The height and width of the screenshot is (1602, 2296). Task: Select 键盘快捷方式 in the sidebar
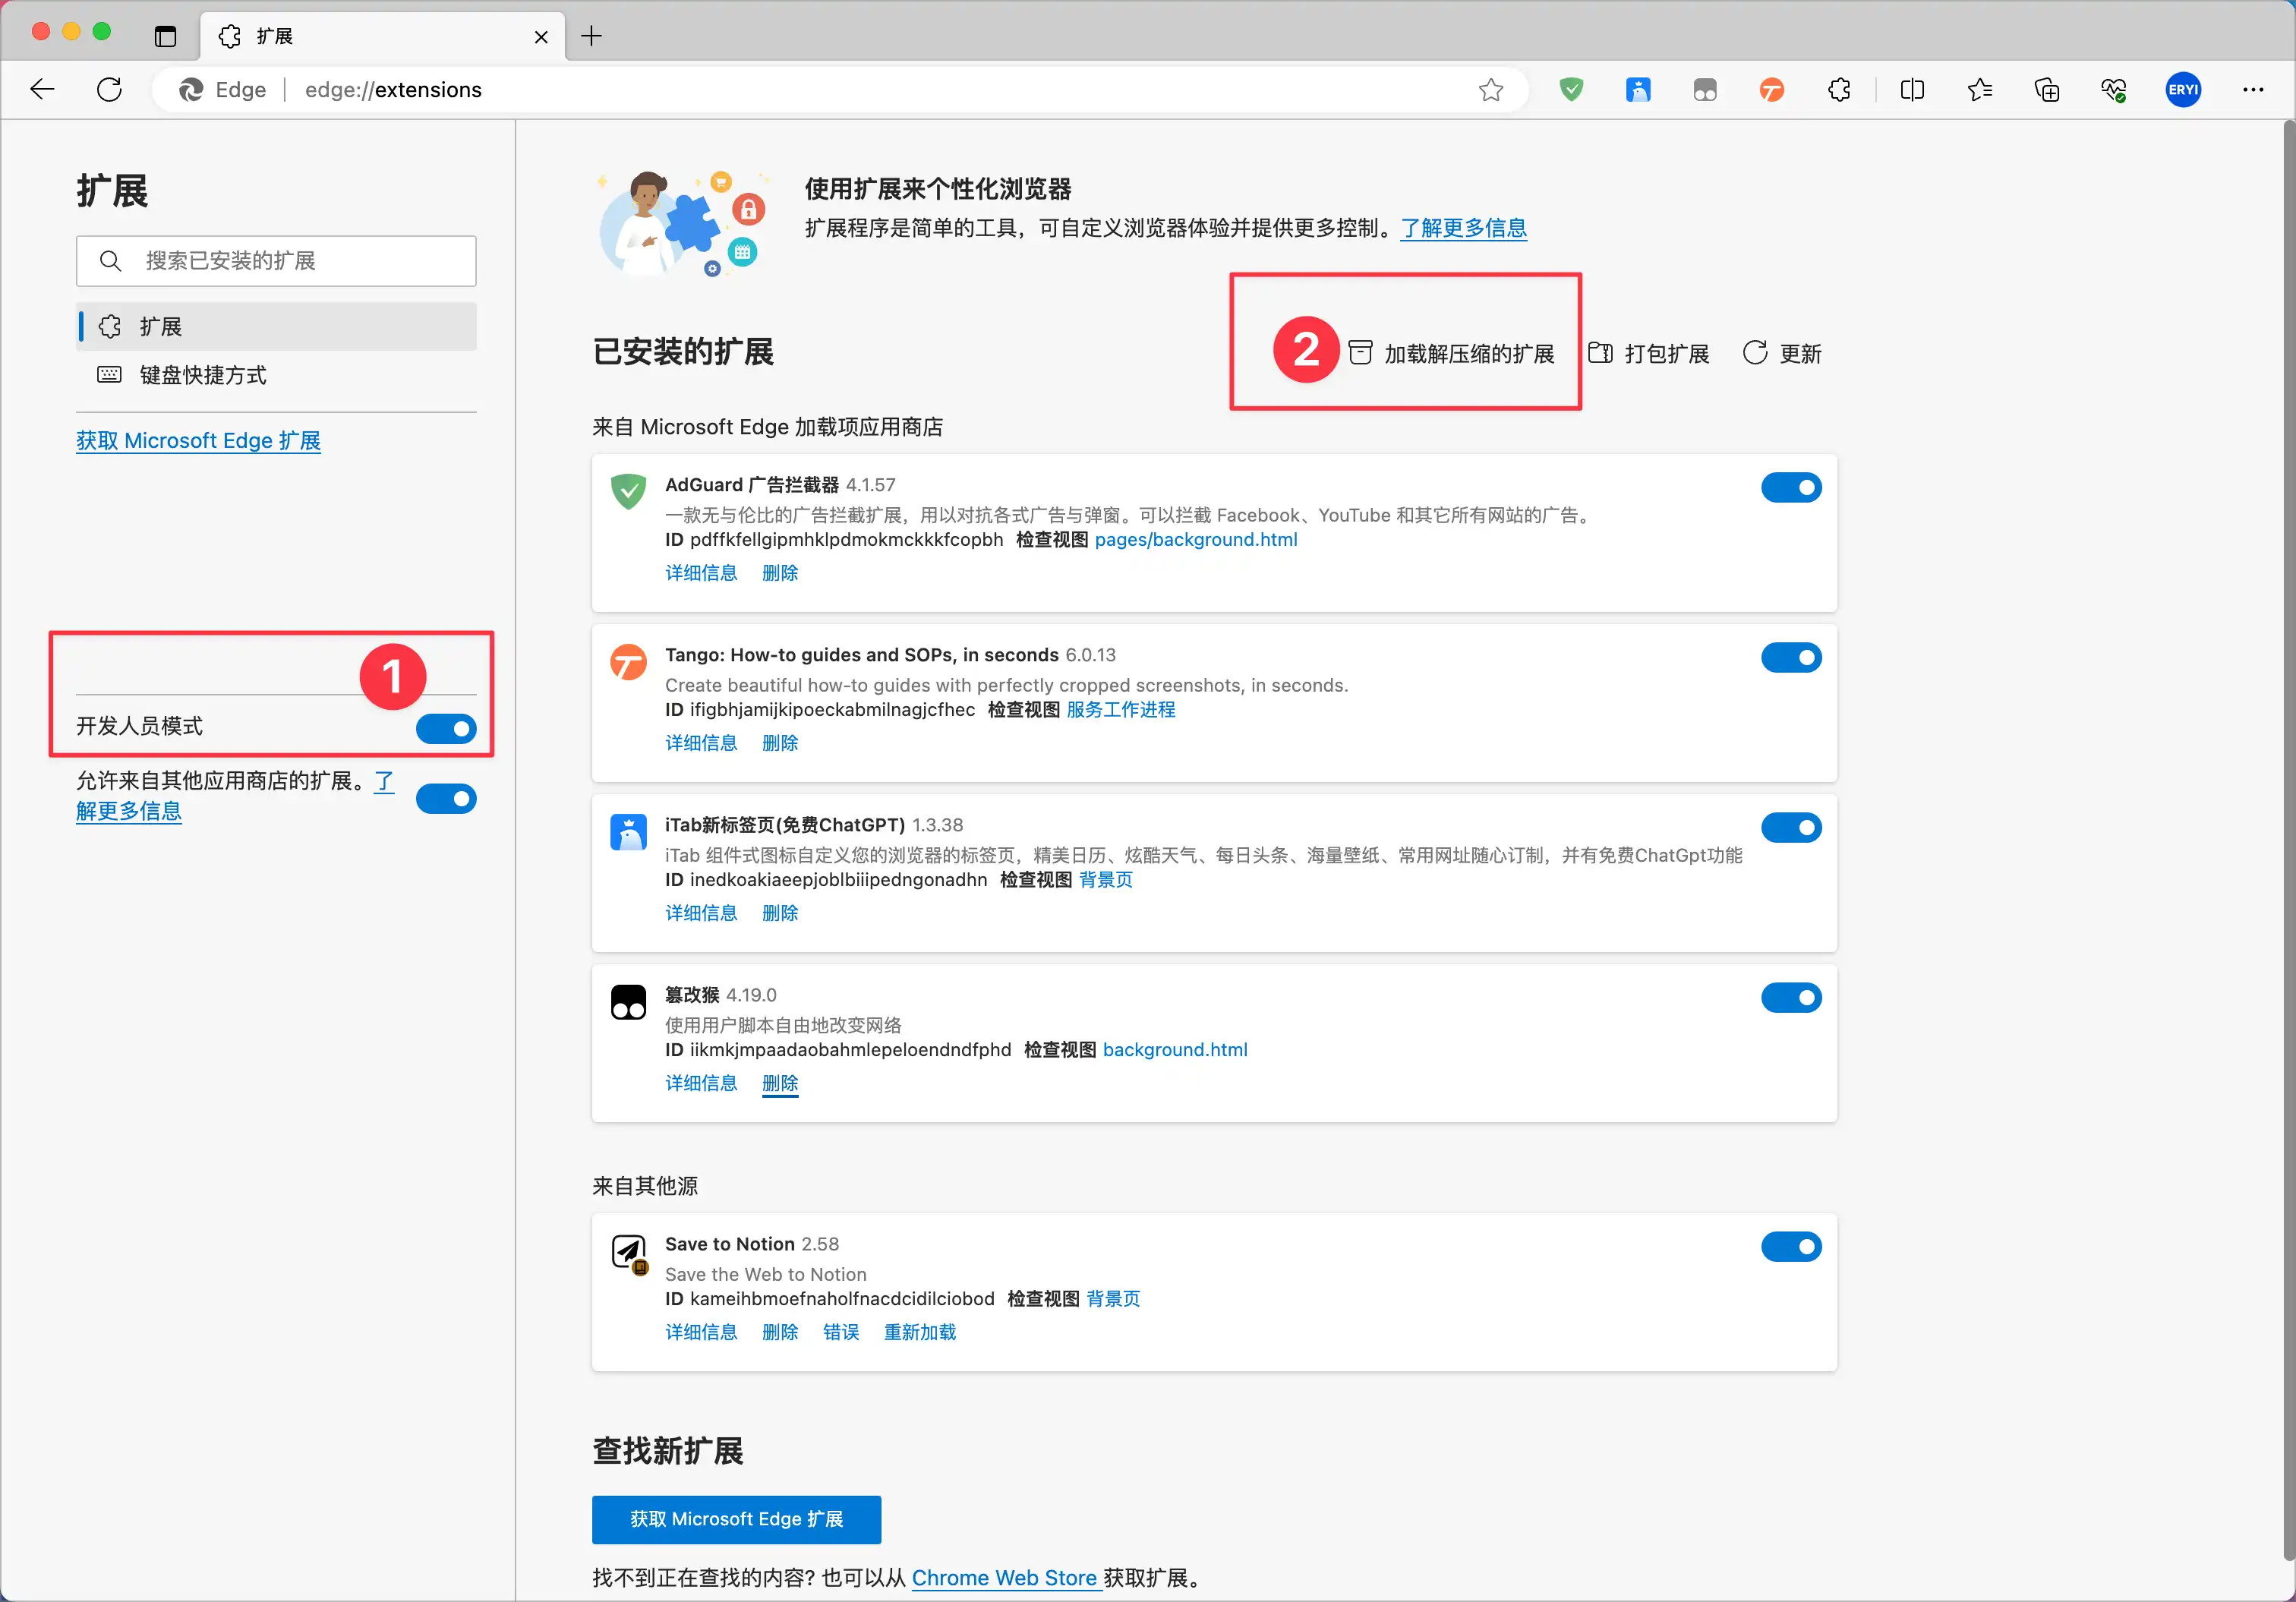[x=203, y=375]
